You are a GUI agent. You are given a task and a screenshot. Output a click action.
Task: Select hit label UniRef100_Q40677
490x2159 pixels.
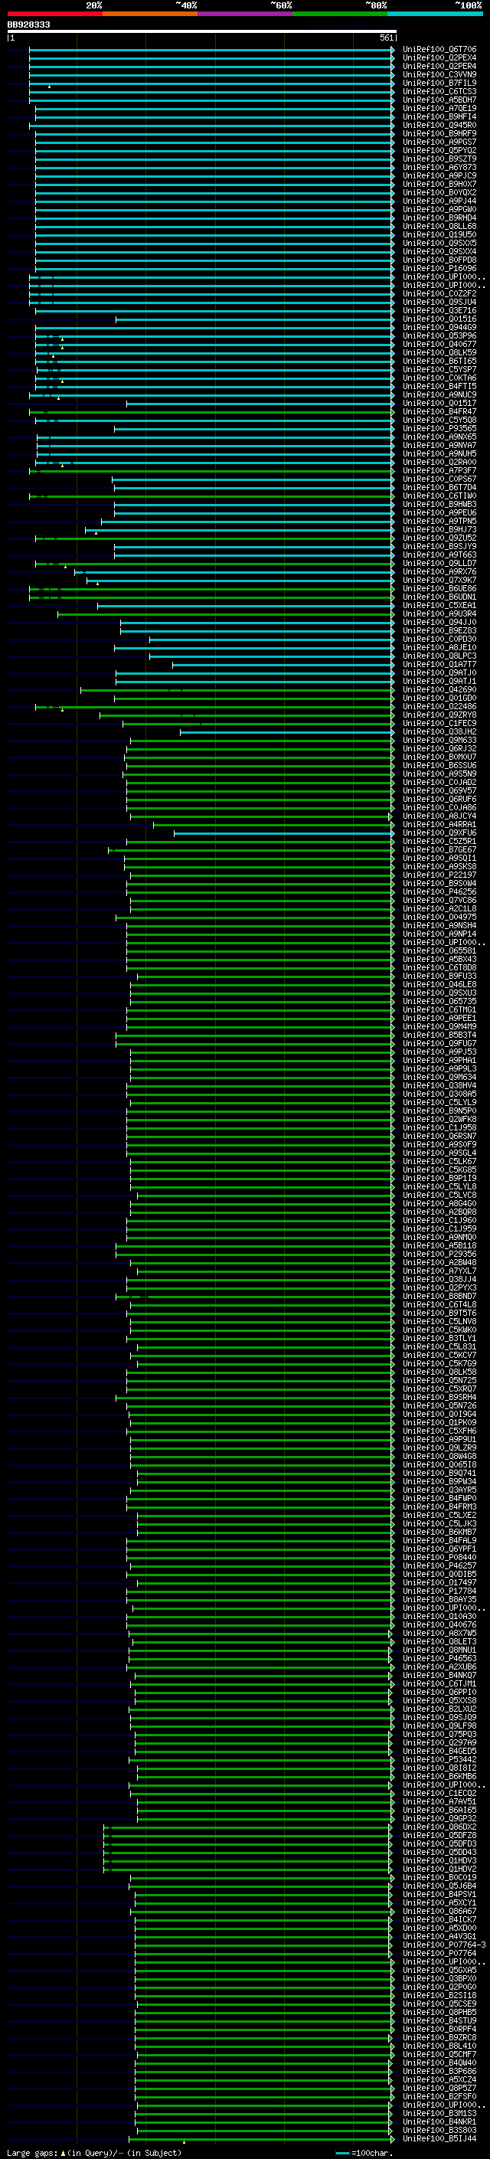[x=439, y=344]
